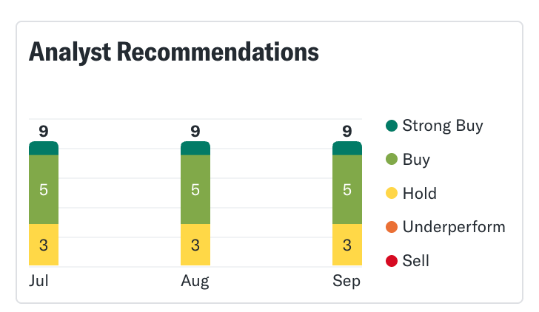Click the July Strong Buy bar segment
This screenshot has width=539, height=312.
[44, 149]
